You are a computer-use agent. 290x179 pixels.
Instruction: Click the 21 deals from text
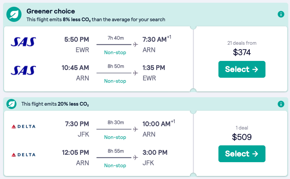click(x=242, y=43)
